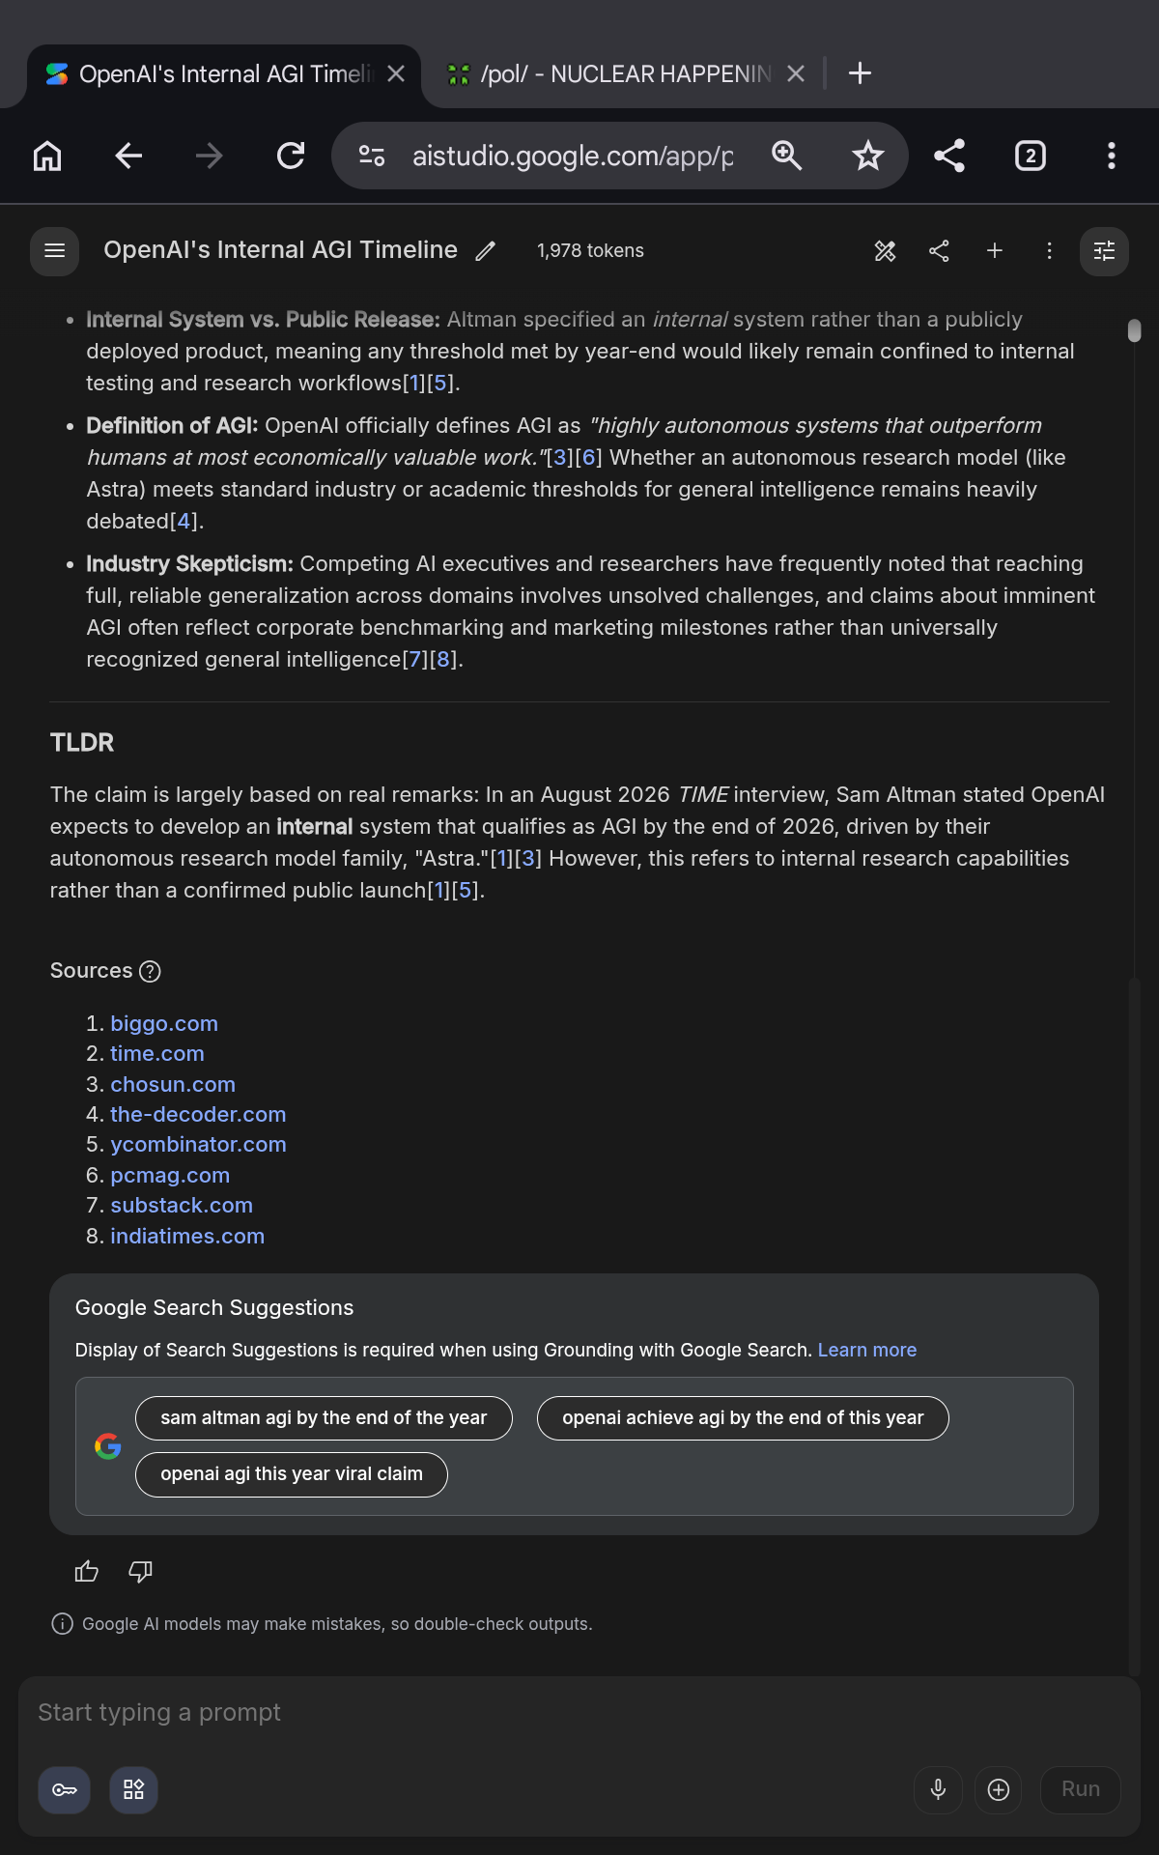Give the response a thumbs up

pyautogui.click(x=87, y=1572)
